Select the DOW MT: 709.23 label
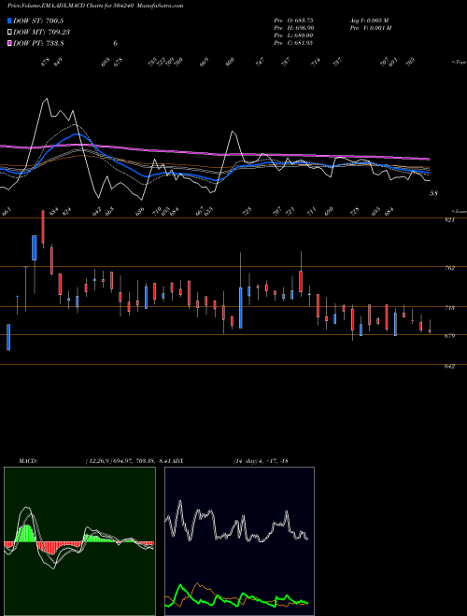 click(x=42, y=32)
